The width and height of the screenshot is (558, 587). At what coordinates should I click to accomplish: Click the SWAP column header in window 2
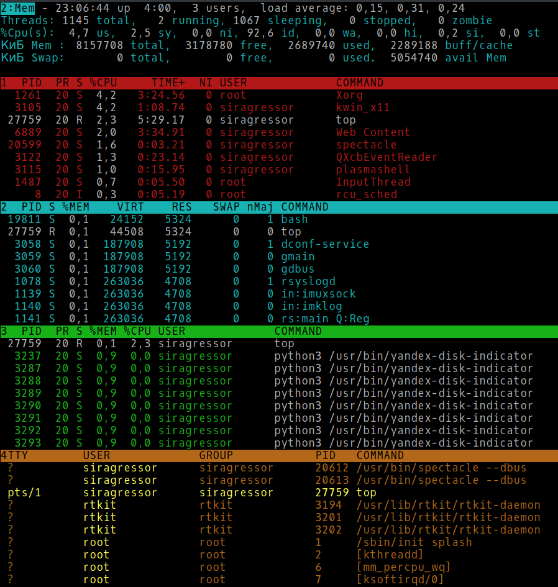[x=226, y=207]
